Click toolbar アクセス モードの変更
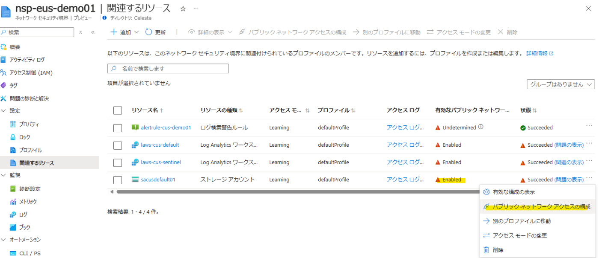 click(x=459, y=32)
